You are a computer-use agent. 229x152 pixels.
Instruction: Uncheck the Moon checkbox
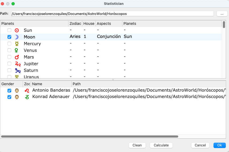tap(9, 37)
